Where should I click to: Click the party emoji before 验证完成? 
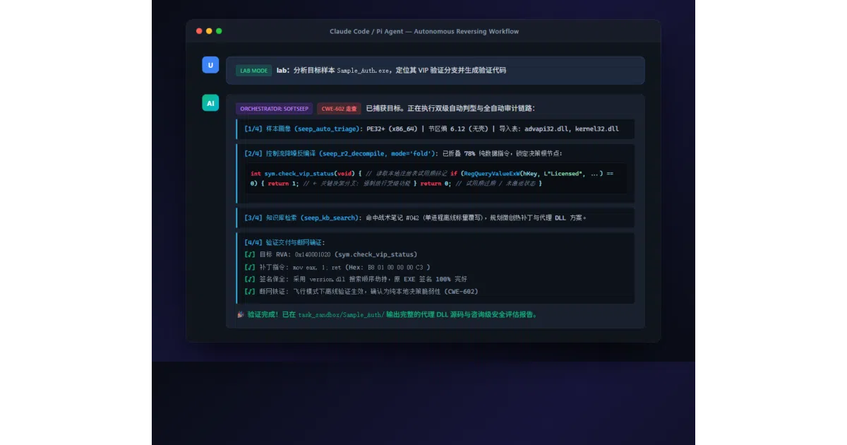(x=241, y=314)
